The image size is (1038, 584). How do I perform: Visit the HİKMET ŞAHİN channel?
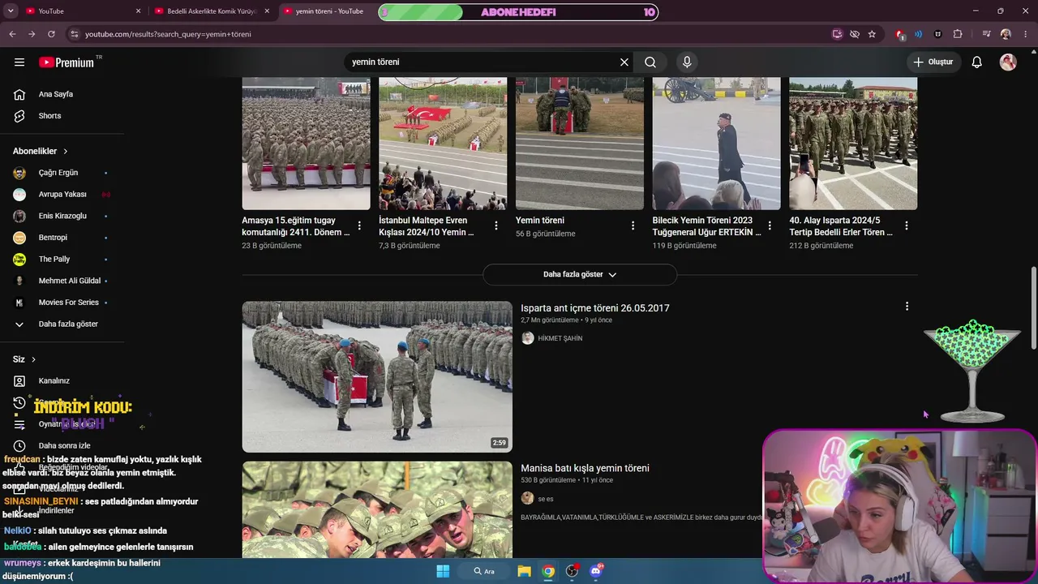(560, 338)
